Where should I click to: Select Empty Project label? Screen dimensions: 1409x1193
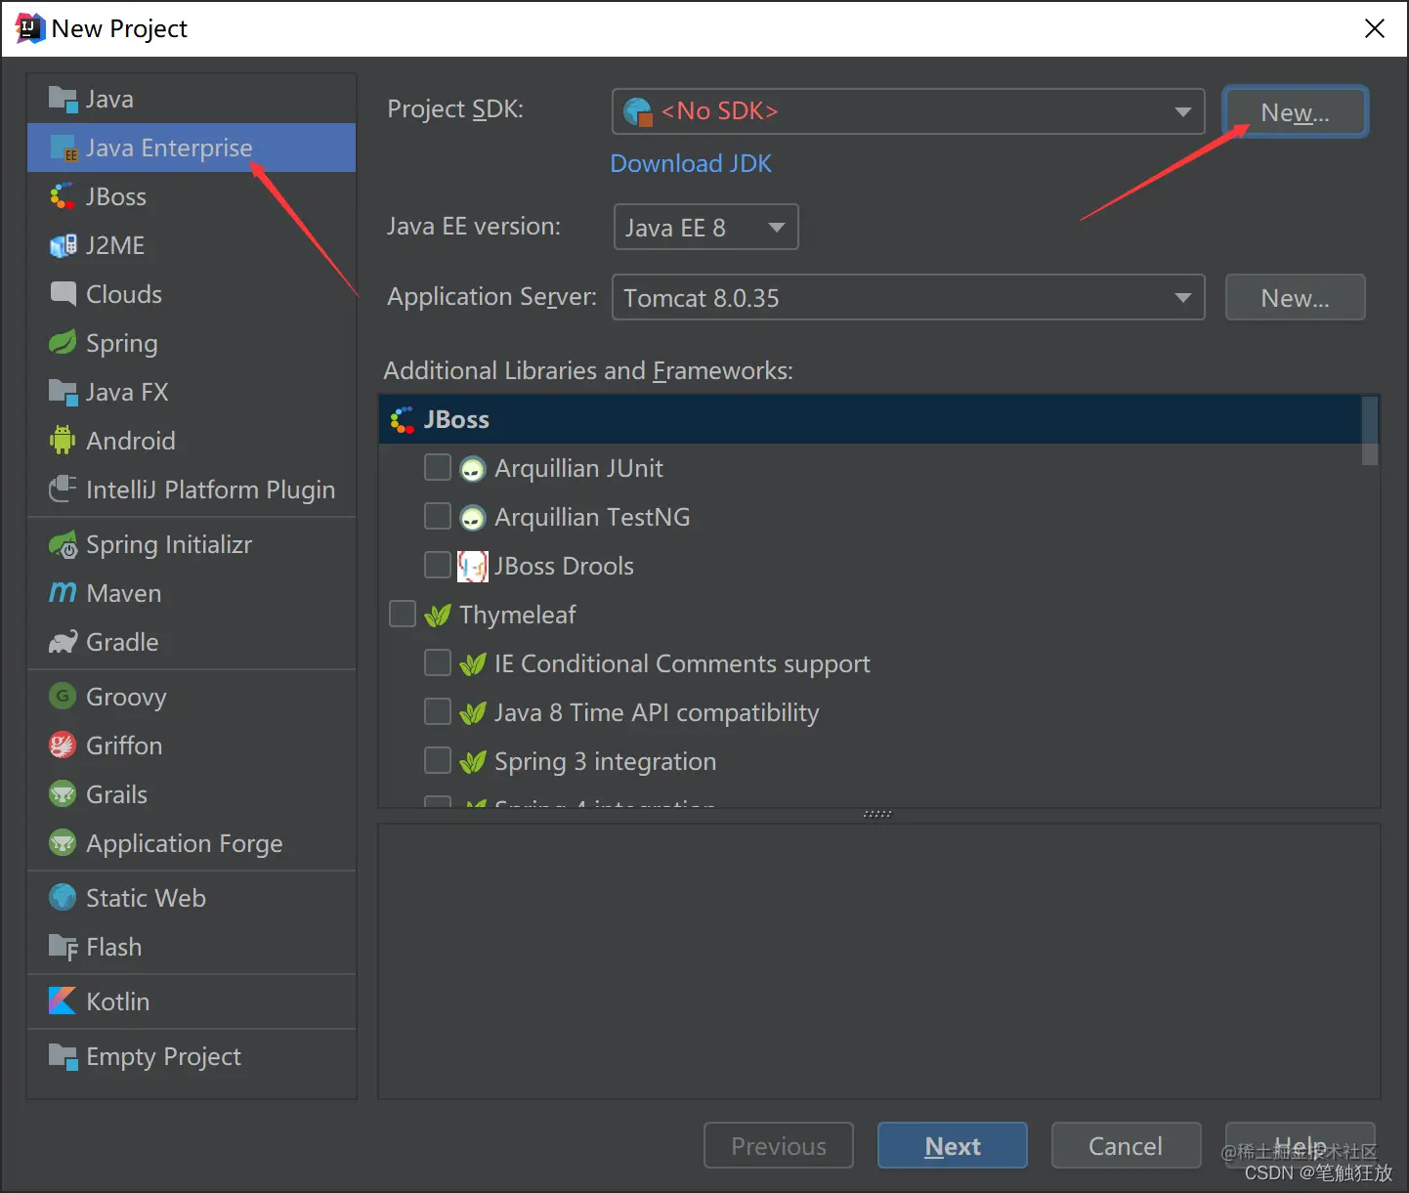pyautogui.click(x=163, y=1056)
